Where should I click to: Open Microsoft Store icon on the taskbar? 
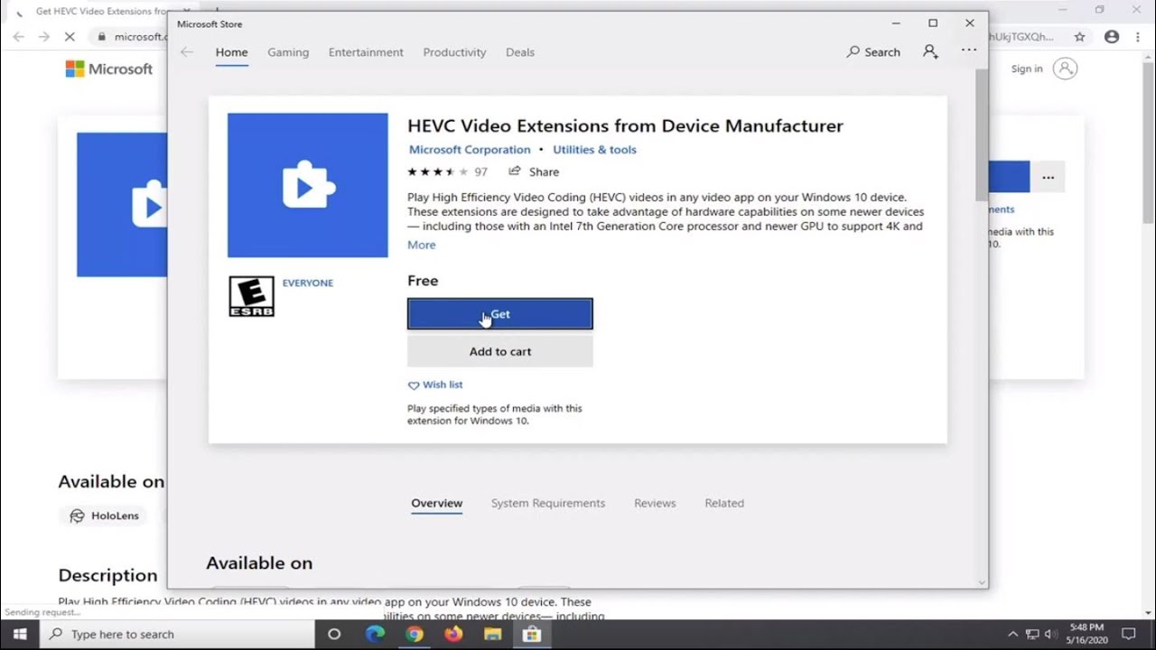tap(532, 634)
